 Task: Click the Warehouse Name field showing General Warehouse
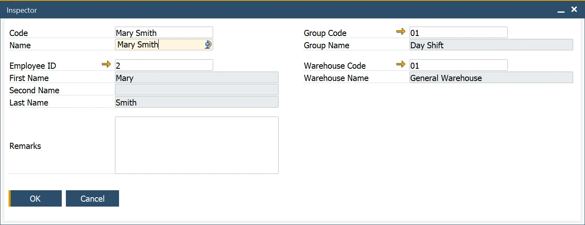[x=491, y=78]
